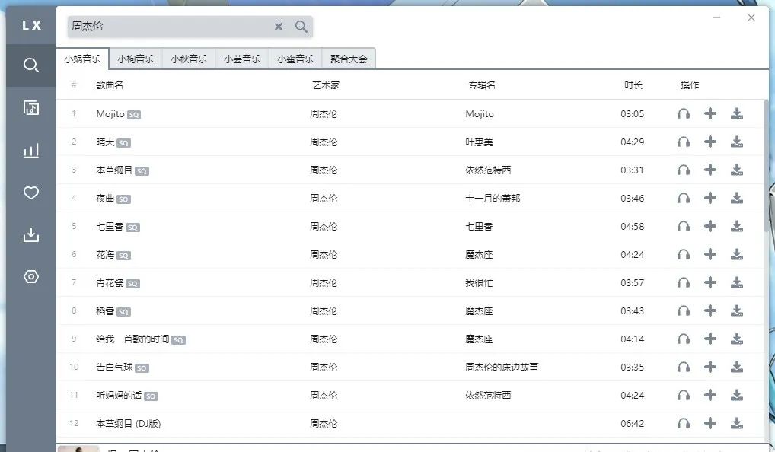
Task: Select song title 听妈妈的话
Action: [x=119, y=395]
